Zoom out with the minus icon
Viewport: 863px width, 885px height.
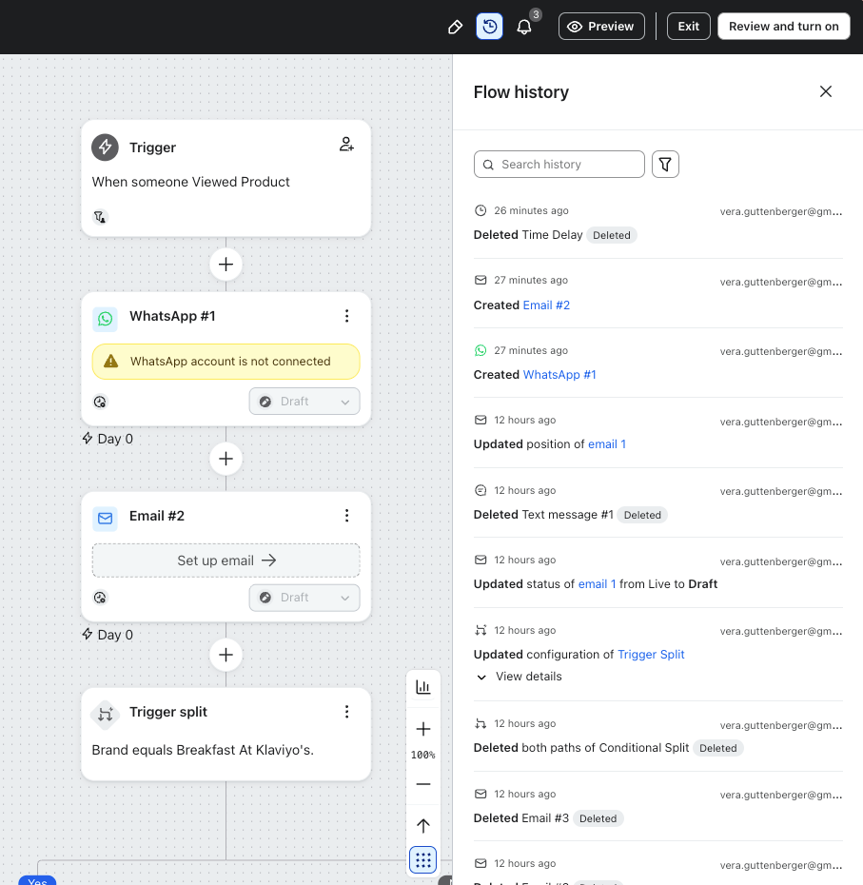pyautogui.click(x=423, y=784)
